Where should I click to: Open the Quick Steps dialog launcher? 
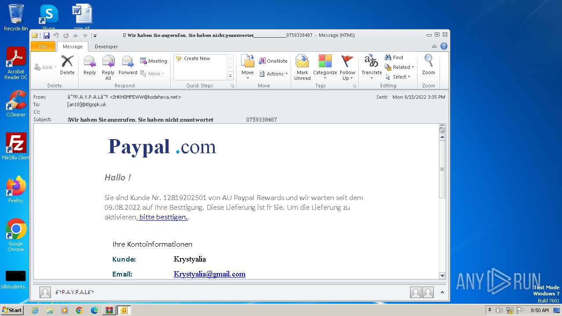tap(232, 86)
